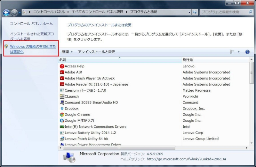
Task: Select Conexant 20585 SmartAudio HD icon
Action: 62,102
